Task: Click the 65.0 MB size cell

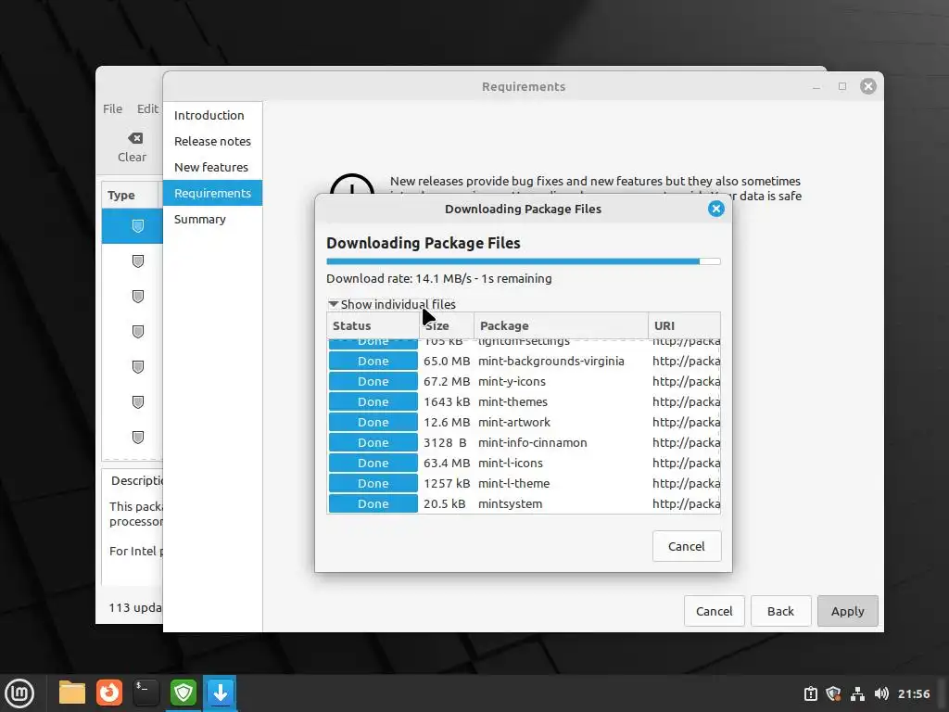Action: coord(447,361)
